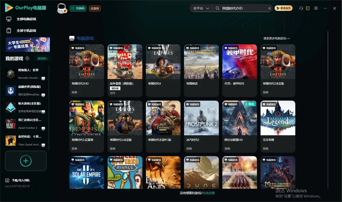Click refresh icon next to 我的游戏
This screenshot has height=202, width=342.
point(27,58)
